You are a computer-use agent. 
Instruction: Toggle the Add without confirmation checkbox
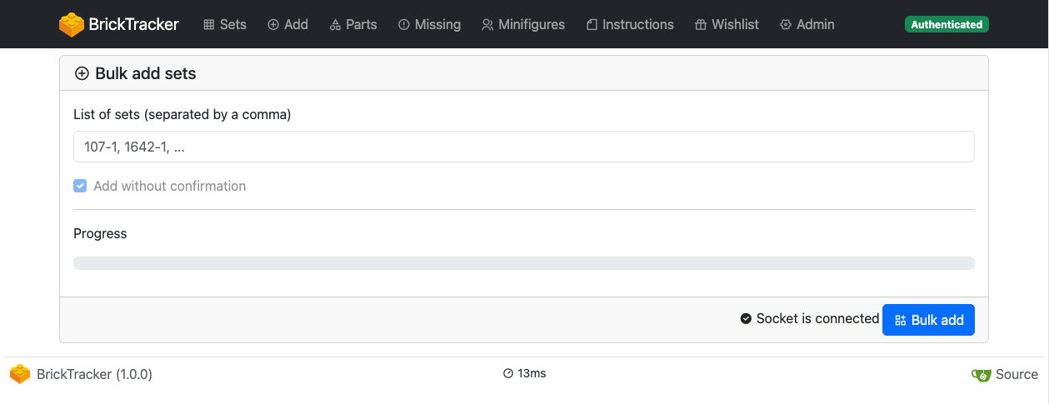coord(80,186)
